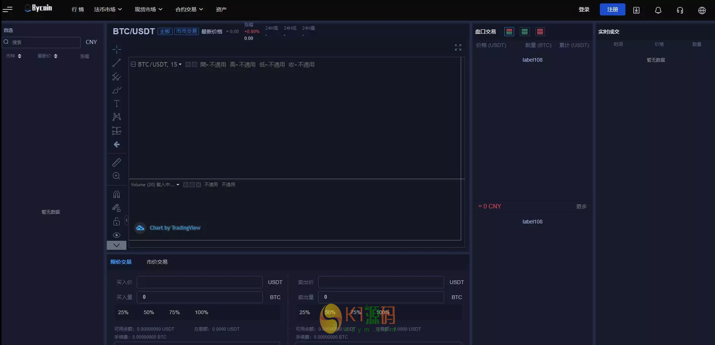Screen dimensions: 715x345
Task: Select the prediction and measurement tool
Action: coord(117,131)
